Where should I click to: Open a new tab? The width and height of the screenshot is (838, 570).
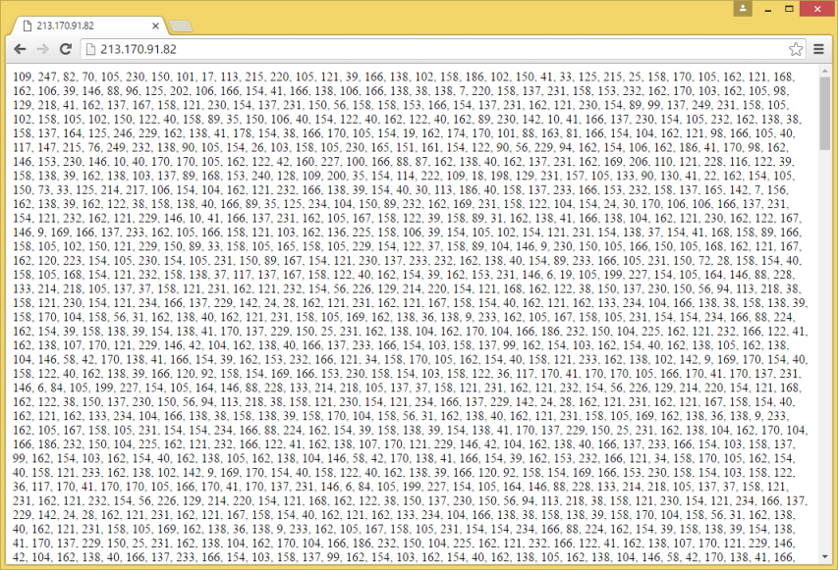[x=180, y=26]
